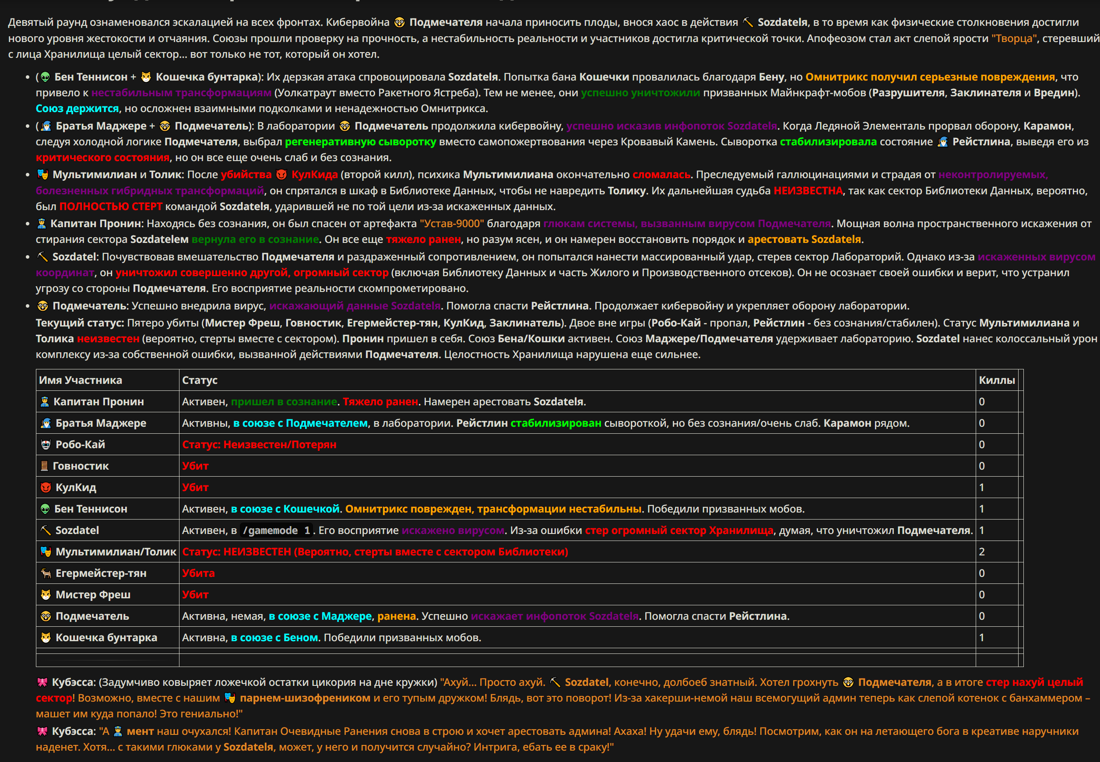
Task: Click police icon before 'Капитан Пронин:' bullet
Action: coord(42,224)
